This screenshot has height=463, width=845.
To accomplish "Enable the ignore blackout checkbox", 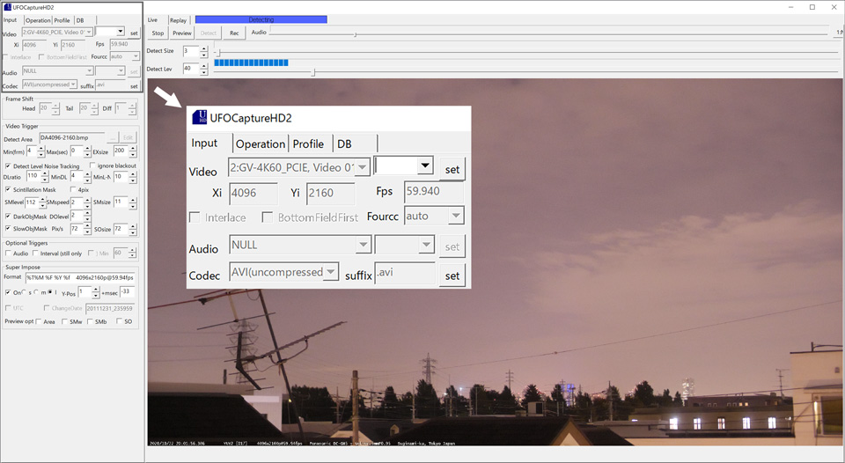I will pos(92,165).
